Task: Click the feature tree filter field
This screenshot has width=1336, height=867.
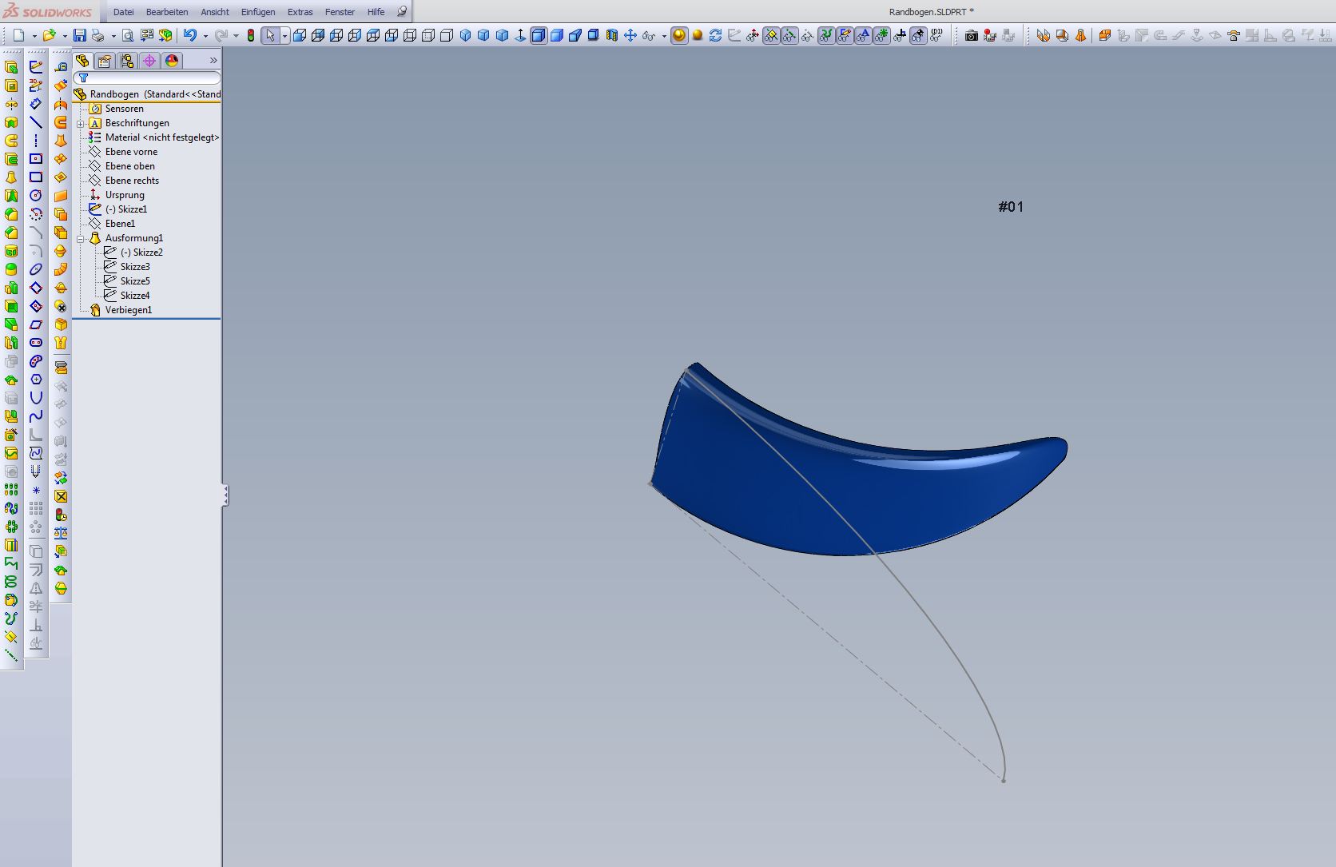Action: (152, 78)
